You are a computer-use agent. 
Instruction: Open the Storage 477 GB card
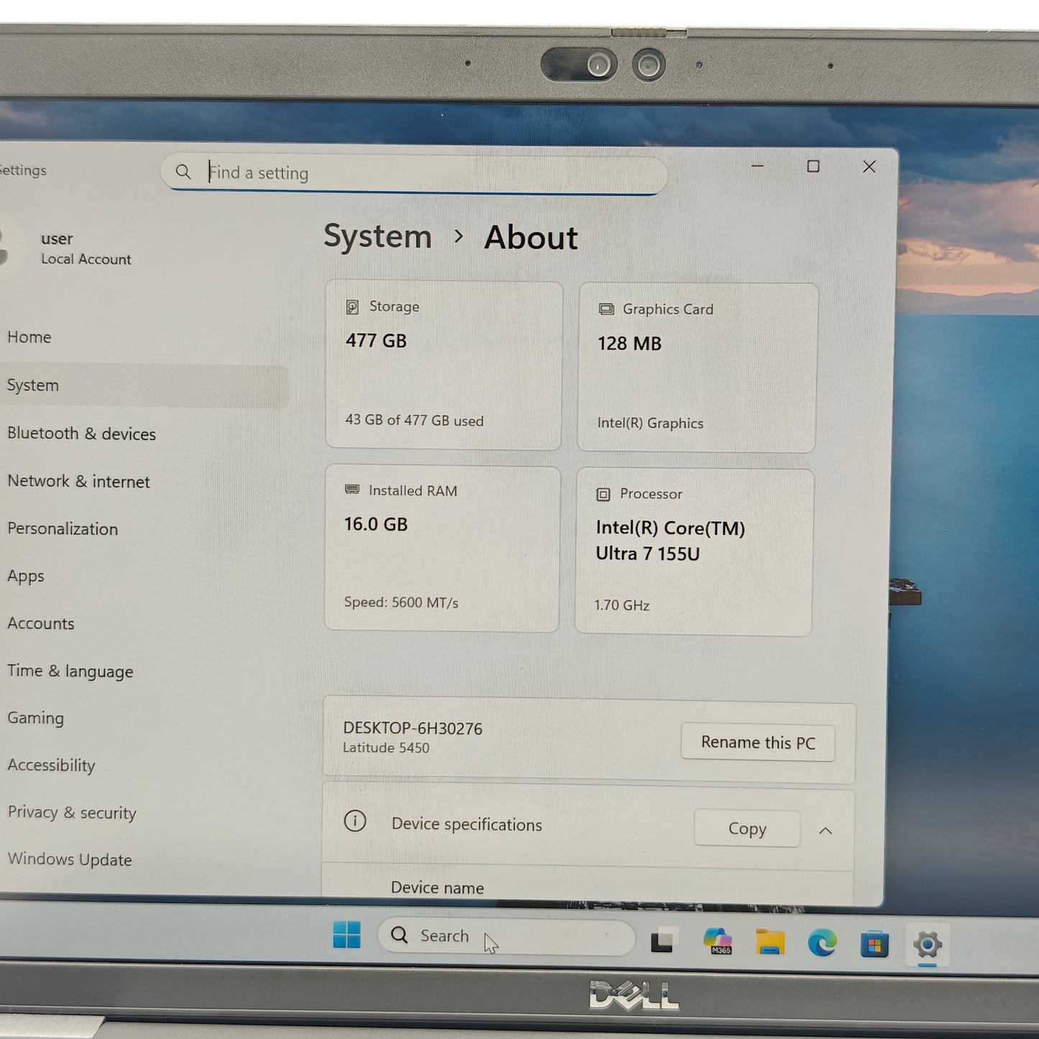(x=444, y=365)
